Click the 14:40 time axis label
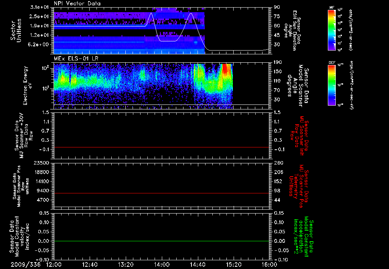389x269 pixels. pyautogui.click(x=198, y=265)
